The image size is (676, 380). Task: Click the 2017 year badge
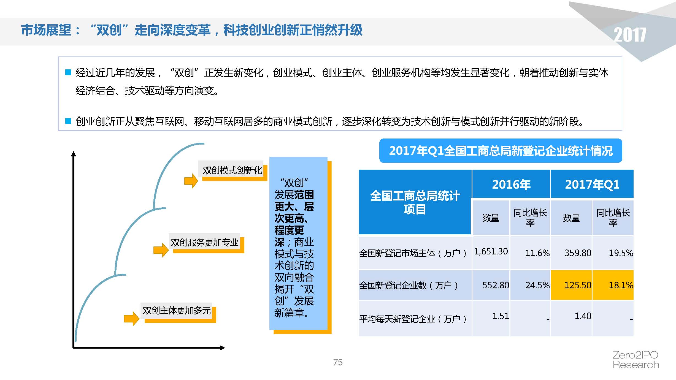click(630, 35)
